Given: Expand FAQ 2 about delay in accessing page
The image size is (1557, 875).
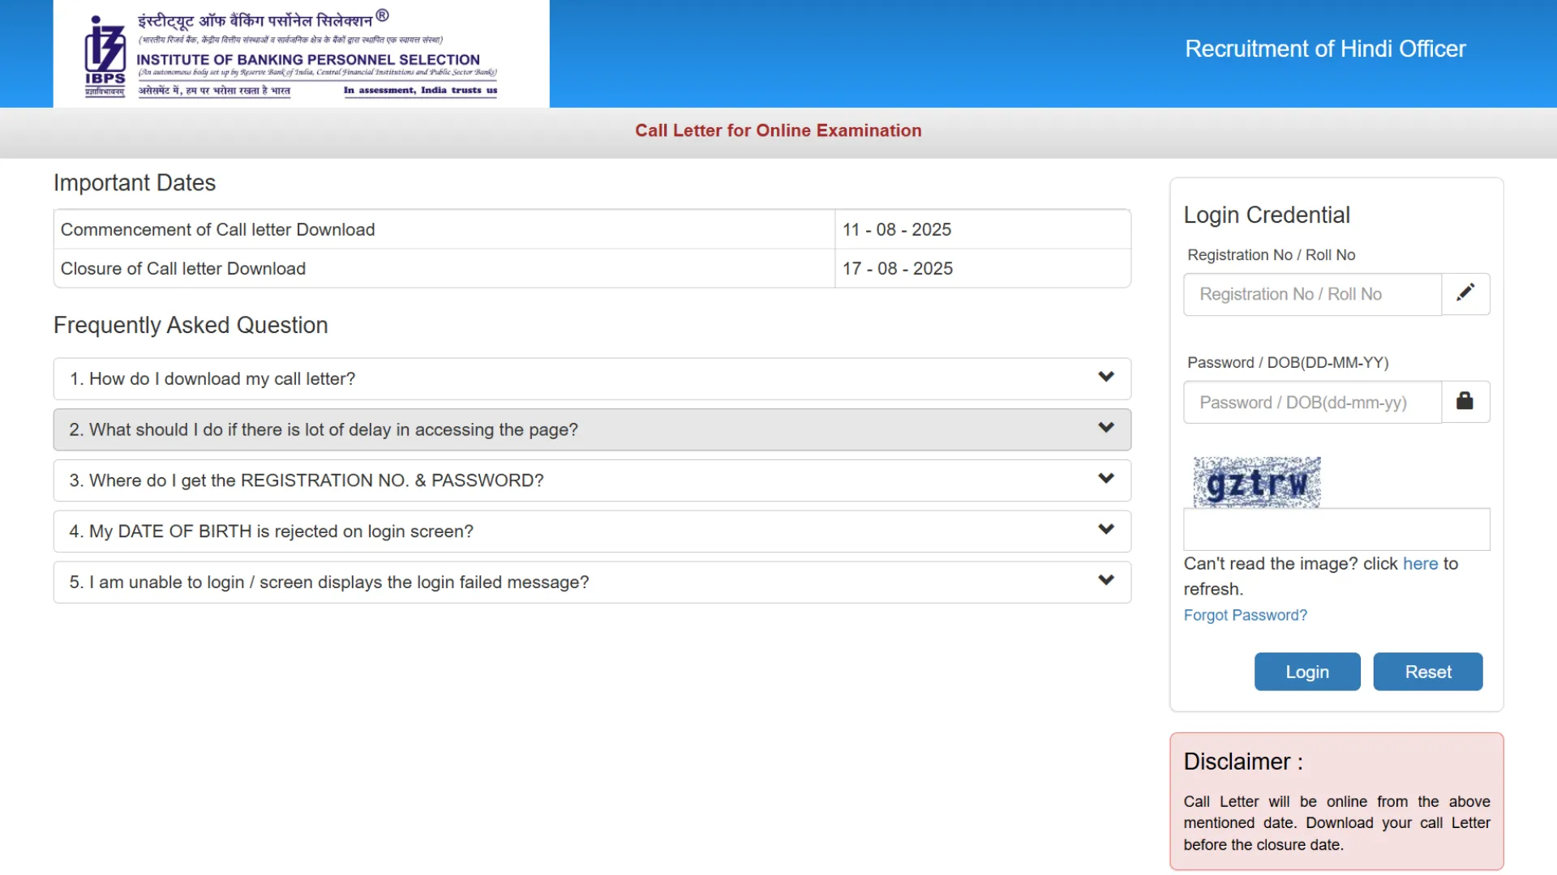Looking at the screenshot, I should (x=592, y=429).
